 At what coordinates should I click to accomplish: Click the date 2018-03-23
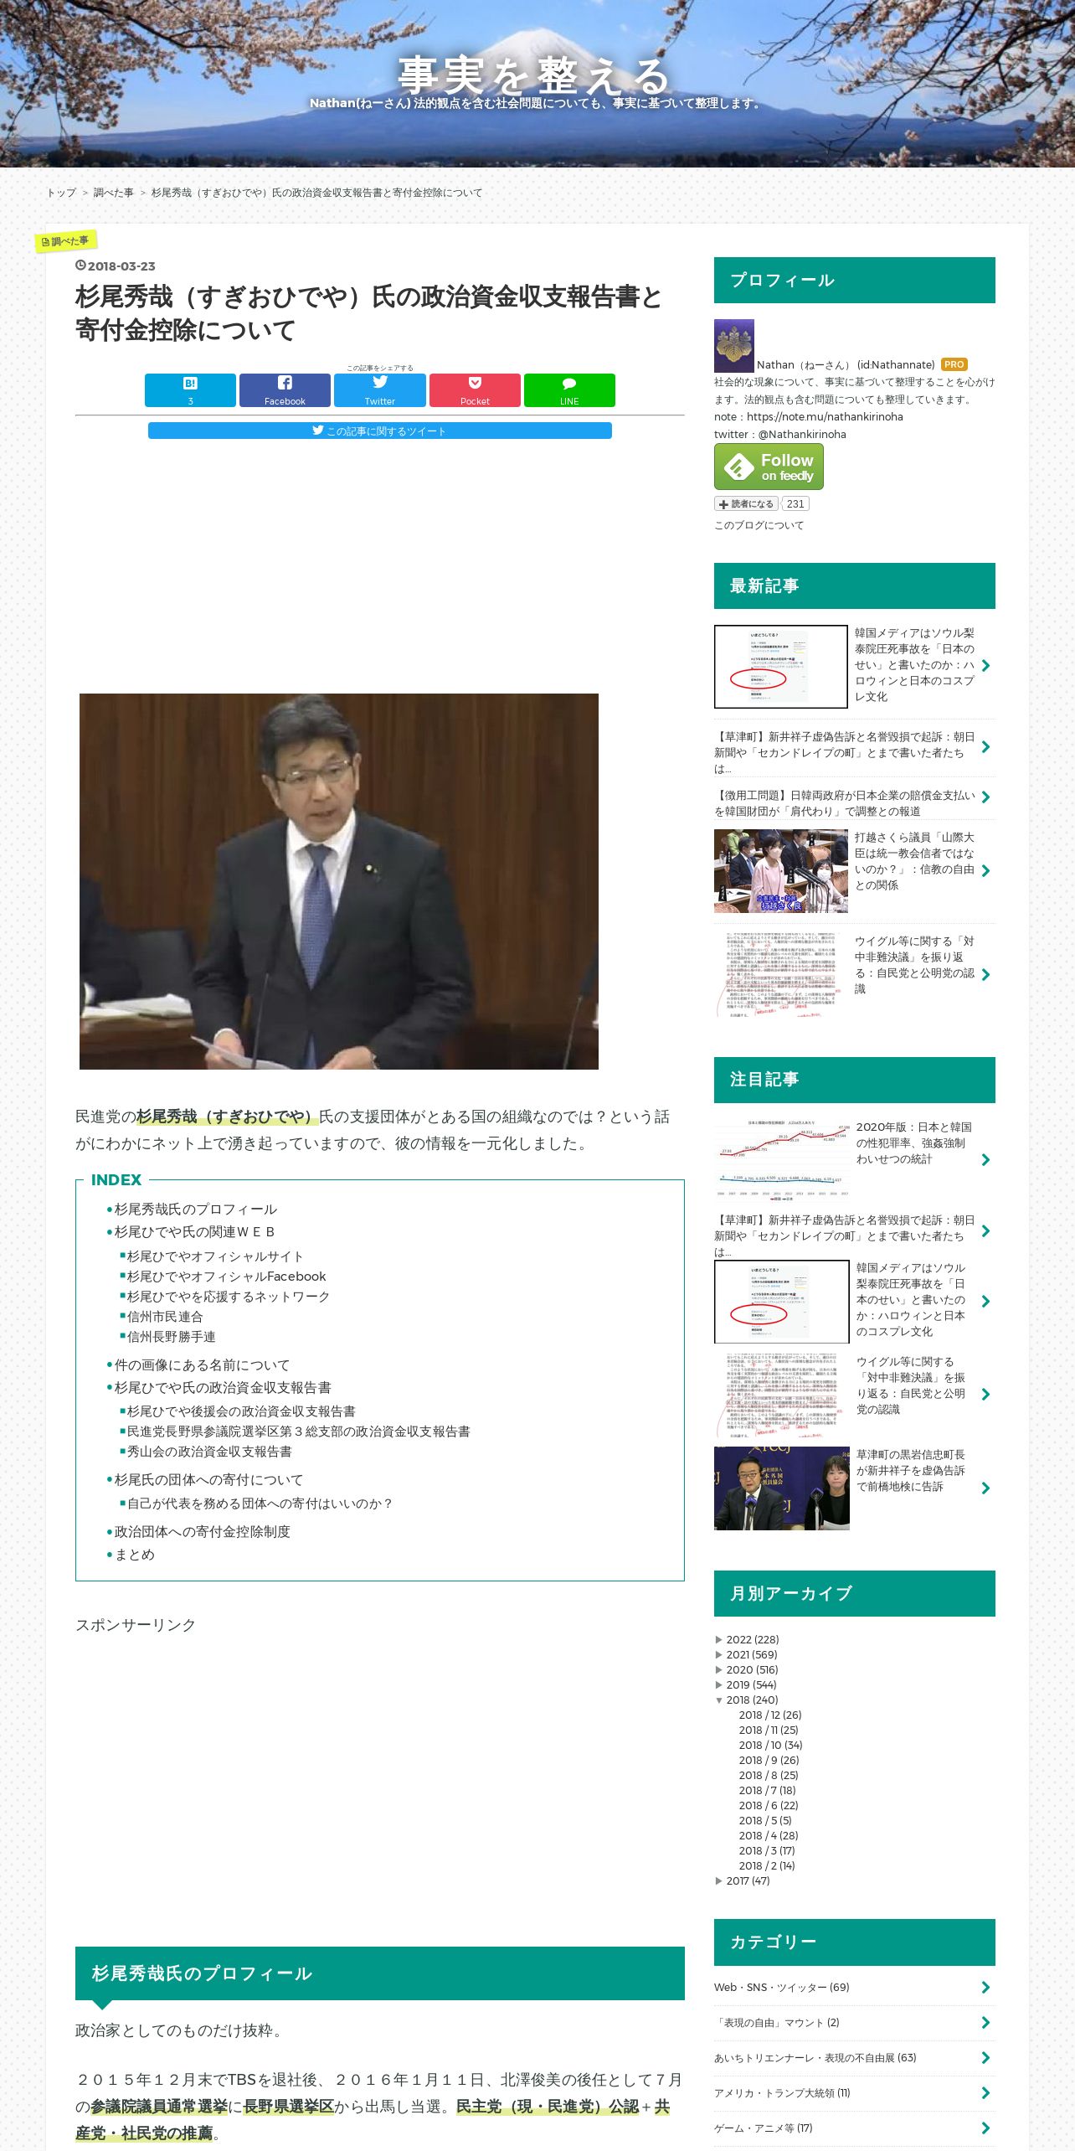click(x=121, y=266)
